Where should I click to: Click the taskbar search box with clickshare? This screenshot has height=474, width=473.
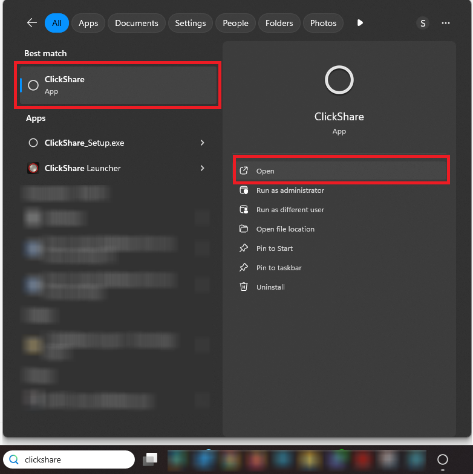click(69, 459)
